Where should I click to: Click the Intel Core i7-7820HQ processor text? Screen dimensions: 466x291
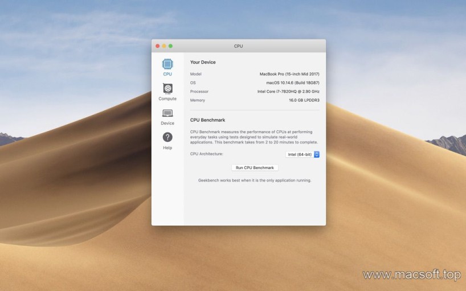pos(288,92)
